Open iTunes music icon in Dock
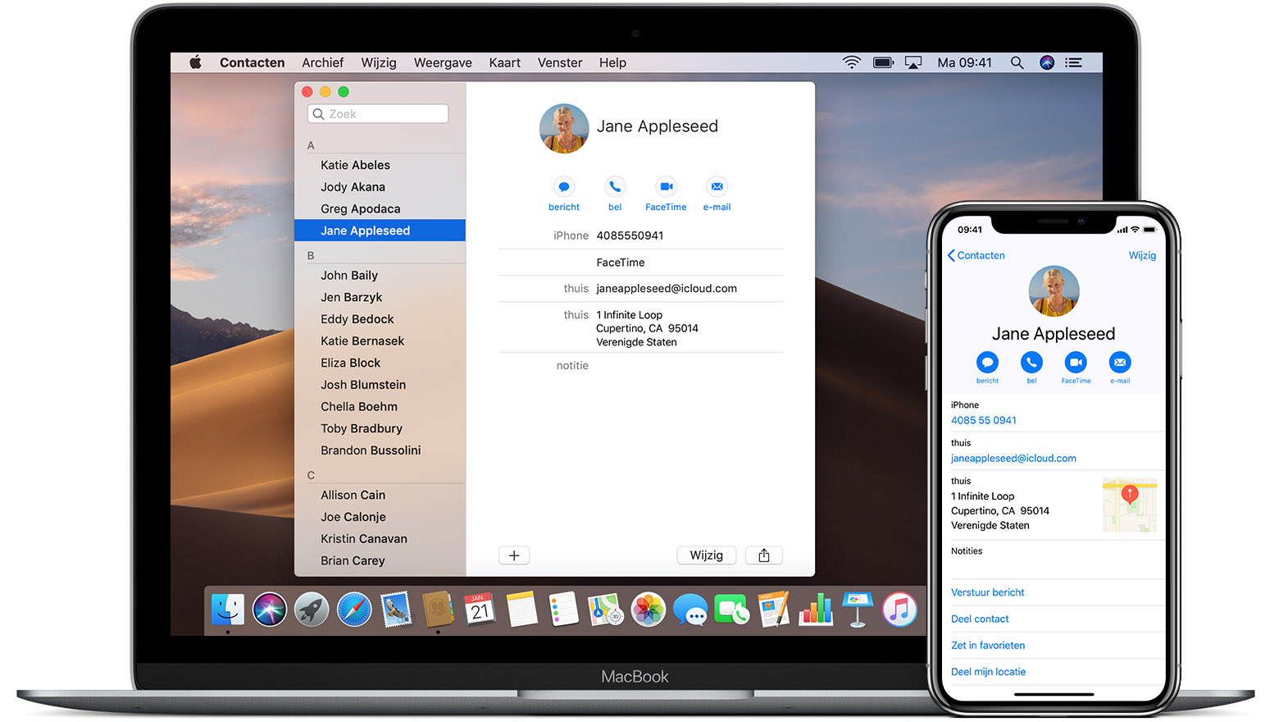 click(900, 610)
